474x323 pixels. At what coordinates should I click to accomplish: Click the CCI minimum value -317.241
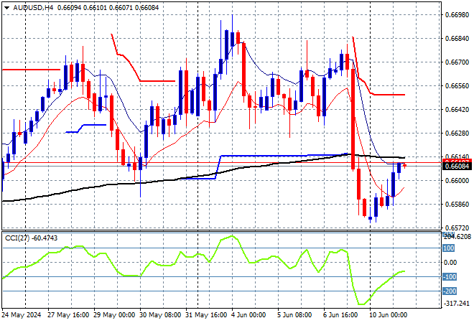click(x=457, y=304)
